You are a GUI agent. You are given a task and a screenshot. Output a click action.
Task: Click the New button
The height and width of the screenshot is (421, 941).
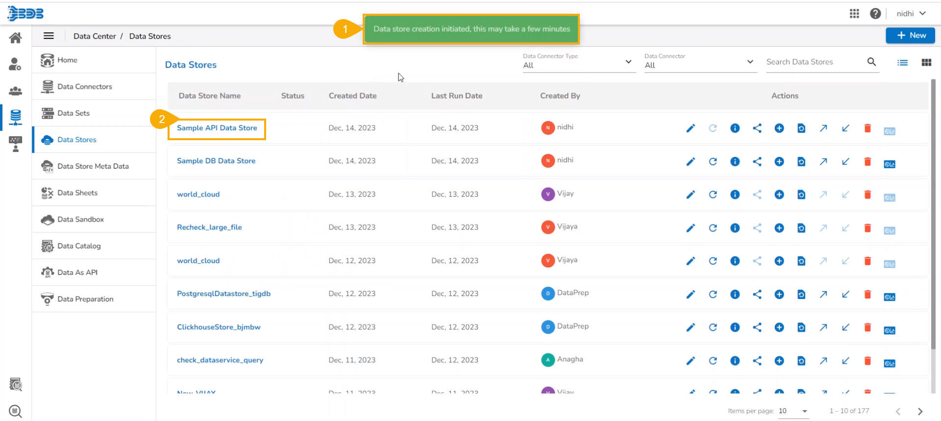[910, 35]
